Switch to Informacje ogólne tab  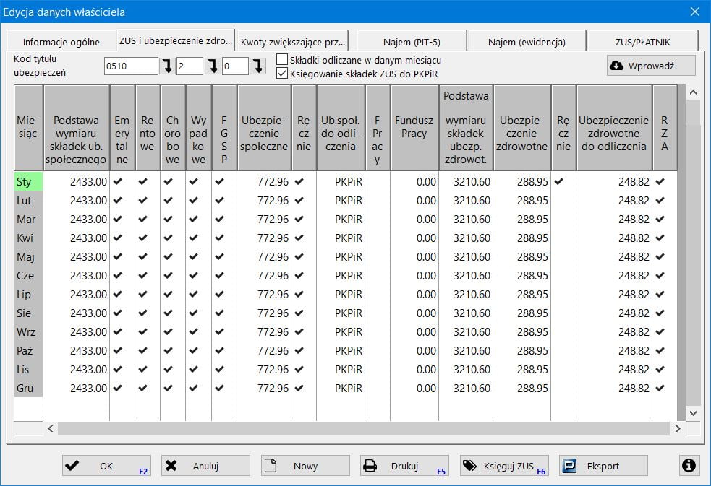[x=60, y=42]
